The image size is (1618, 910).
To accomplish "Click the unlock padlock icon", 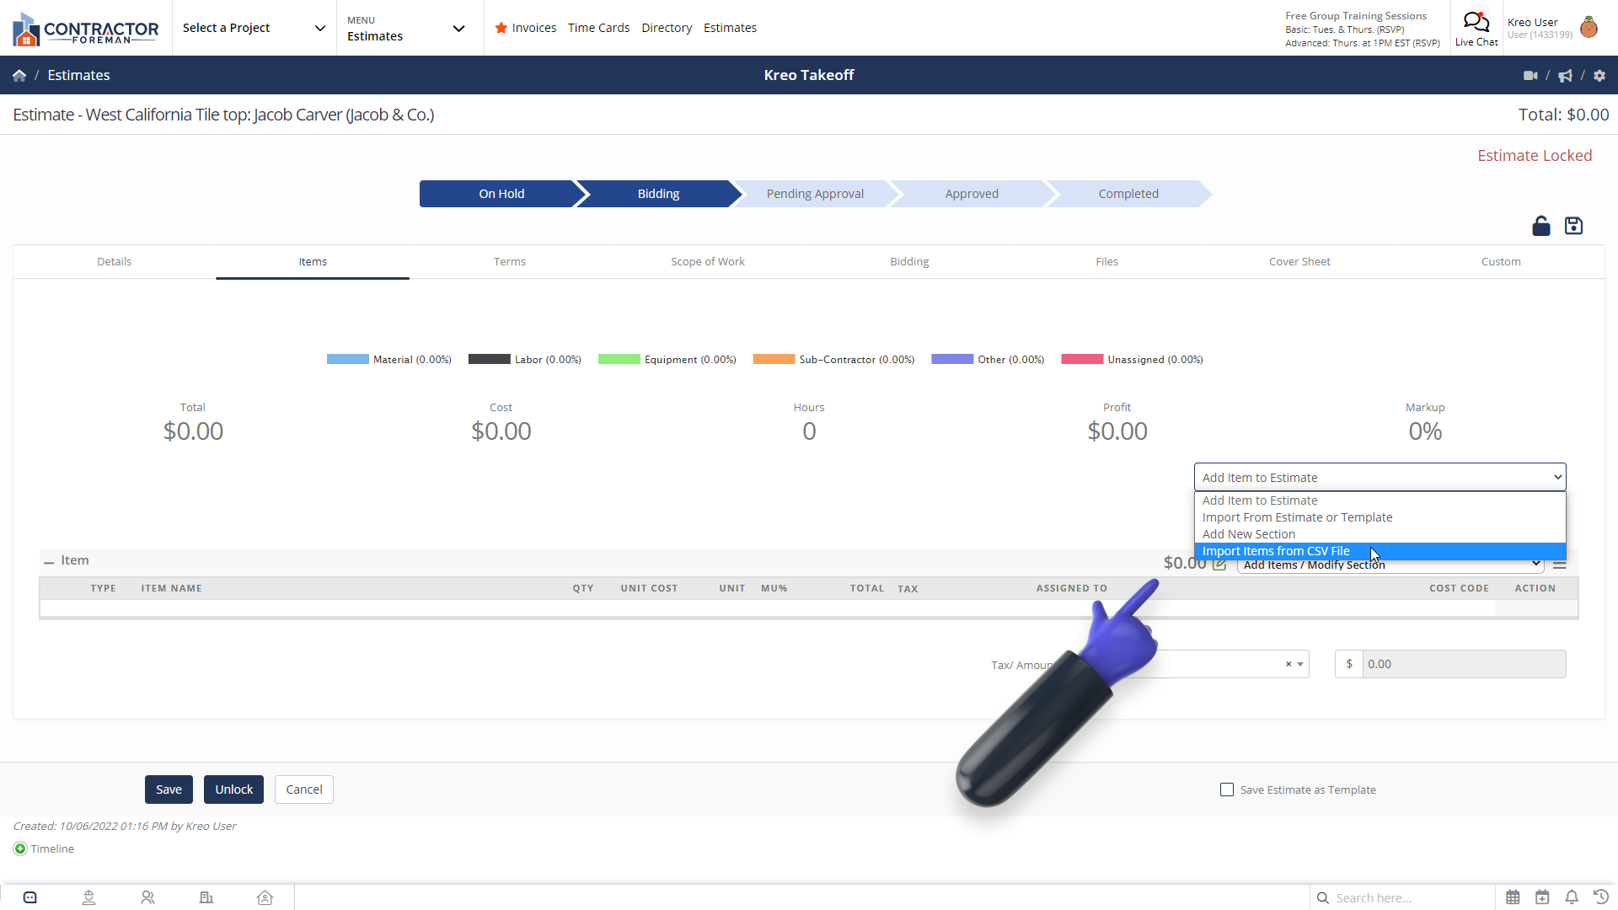I will [x=1540, y=226].
